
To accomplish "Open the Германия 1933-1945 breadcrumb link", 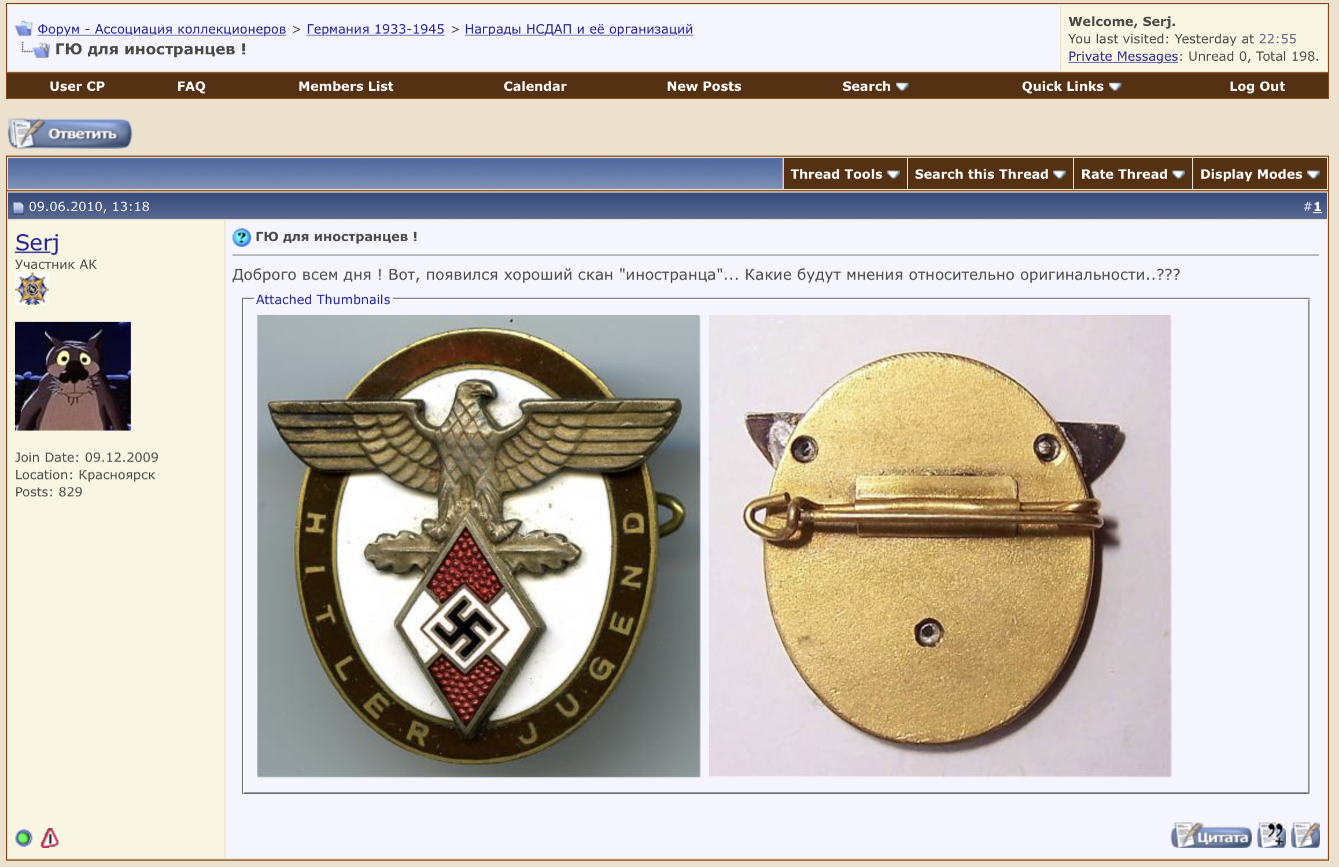I will [x=375, y=29].
